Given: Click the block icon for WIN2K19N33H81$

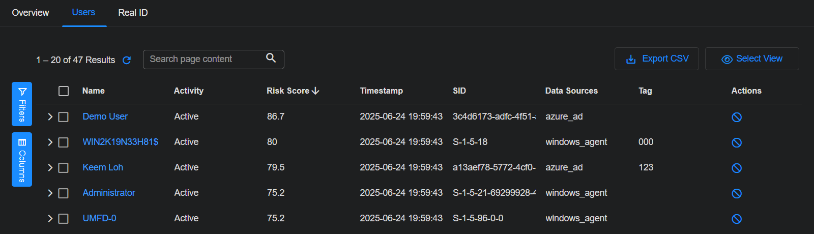Looking at the screenshot, I should pos(736,142).
